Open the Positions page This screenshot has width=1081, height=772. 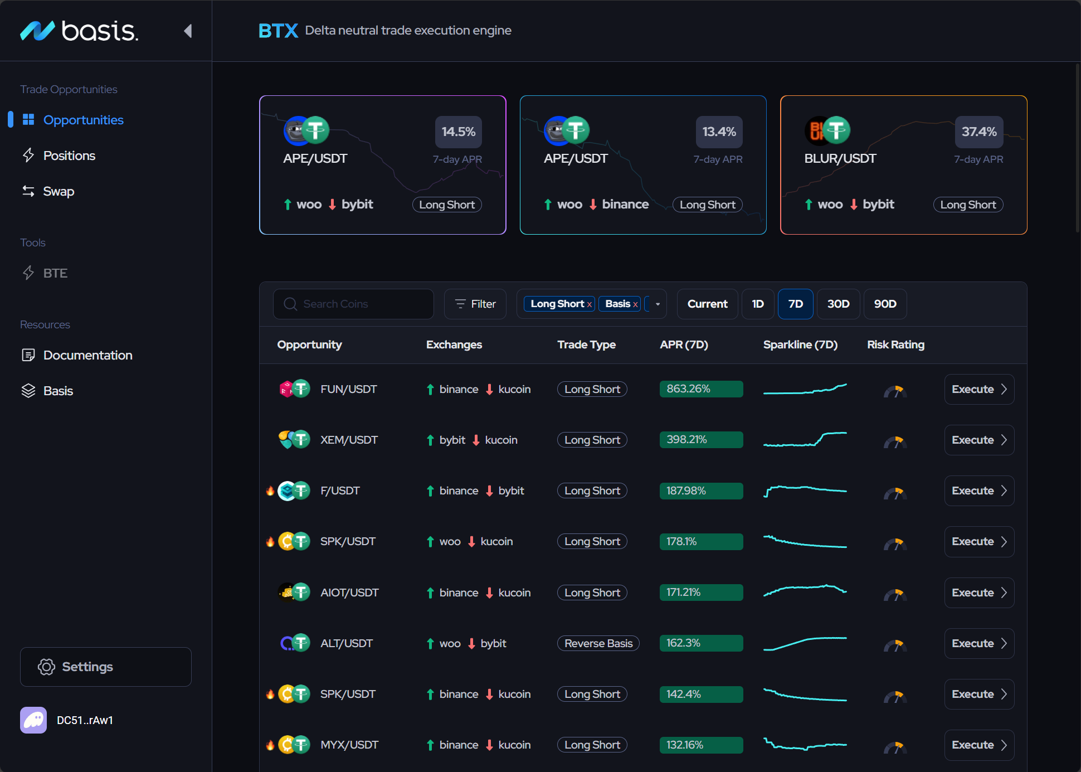click(69, 156)
